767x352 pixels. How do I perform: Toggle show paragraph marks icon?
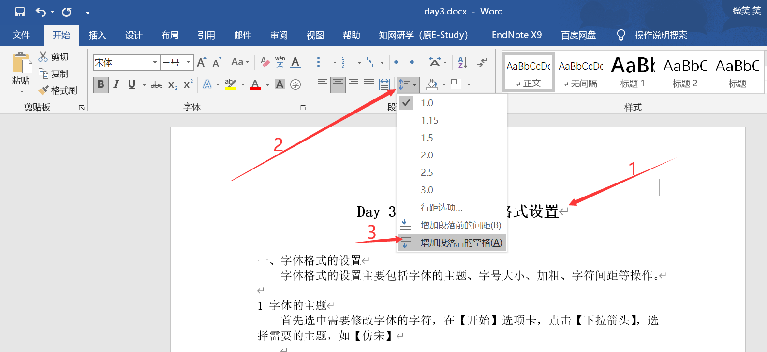coord(483,62)
